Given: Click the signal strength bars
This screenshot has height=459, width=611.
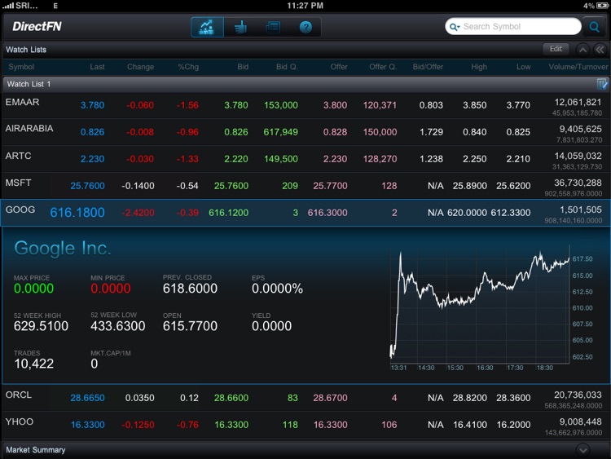Looking at the screenshot, I should [8, 6].
